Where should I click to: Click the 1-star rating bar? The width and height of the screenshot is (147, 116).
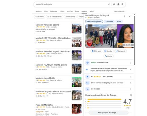[x=104, y=108]
